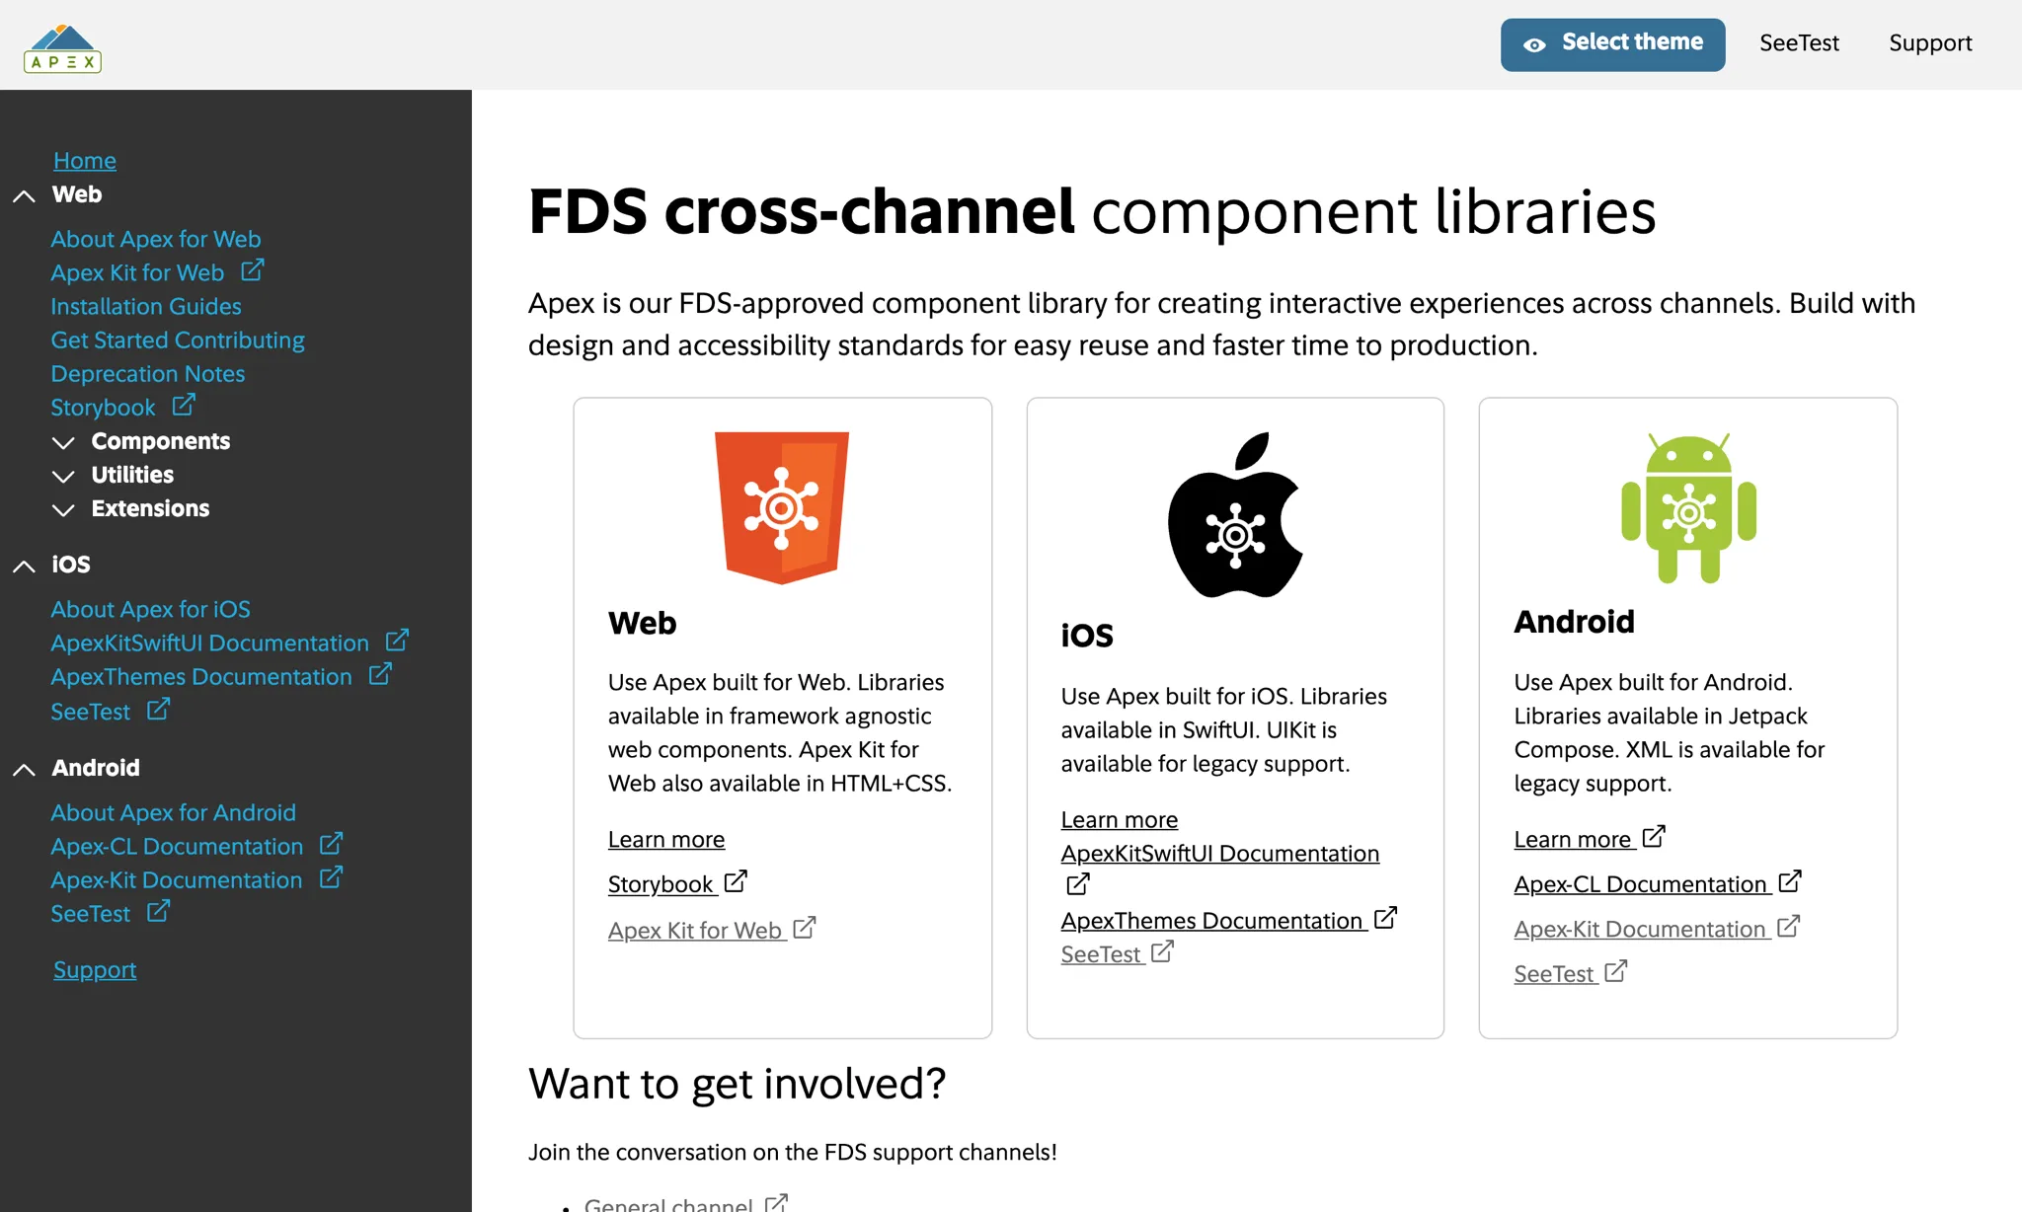Expand the Utilities section in sidebar
The image size is (2022, 1212).
point(63,476)
